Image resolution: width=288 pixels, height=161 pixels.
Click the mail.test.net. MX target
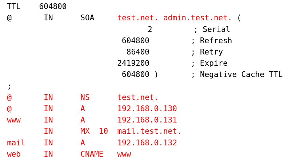pos(149,131)
